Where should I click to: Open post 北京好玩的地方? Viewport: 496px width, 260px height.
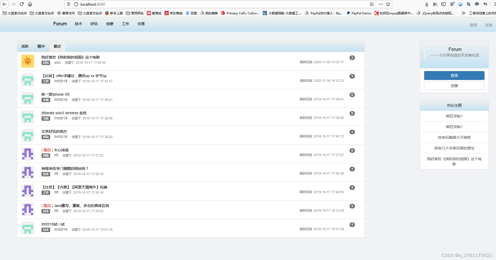[54, 131]
